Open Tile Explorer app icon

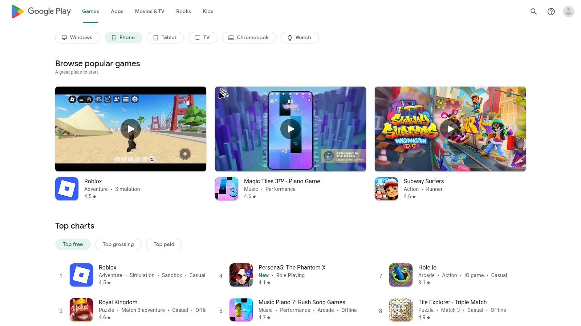click(401, 310)
